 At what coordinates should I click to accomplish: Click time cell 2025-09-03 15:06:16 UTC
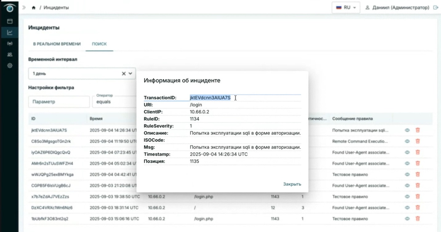[114, 219]
